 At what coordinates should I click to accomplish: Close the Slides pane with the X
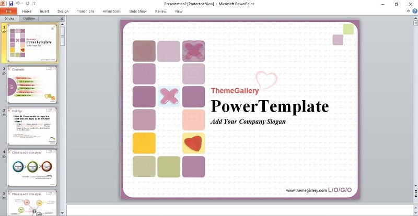[x=62, y=19]
